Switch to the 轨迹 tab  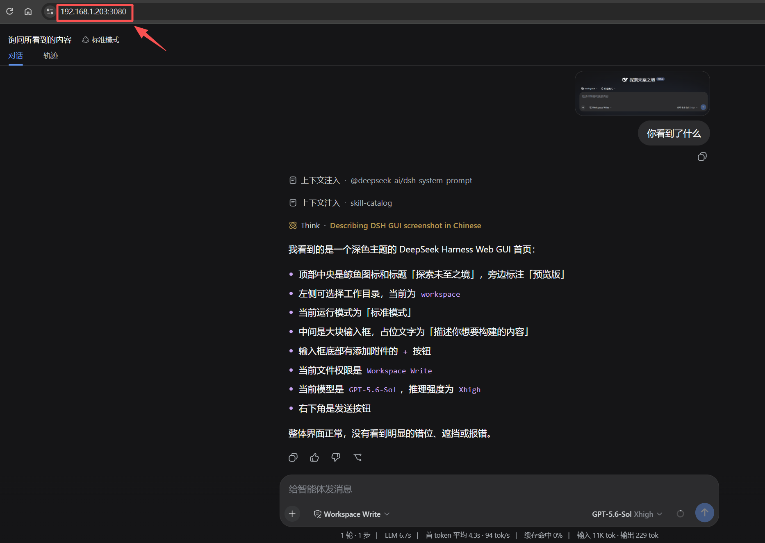[51, 56]
